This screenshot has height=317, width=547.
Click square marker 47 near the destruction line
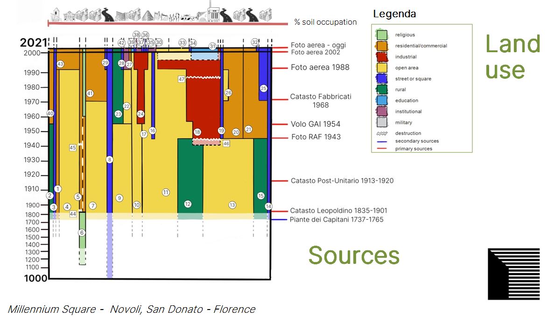click(x=182, y=79)
